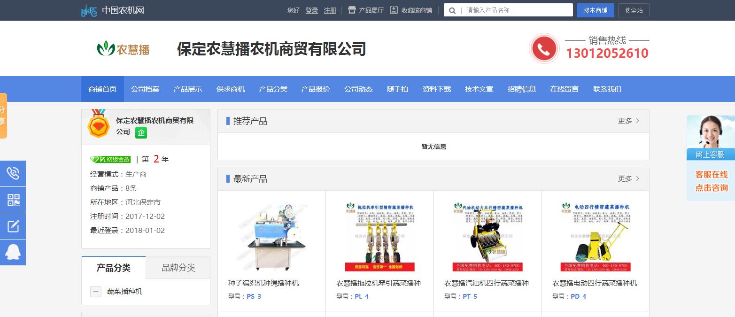The image size is (735, 317).
Task: Open 农慧播拖拉机牵引蔬菜播种 product title
Action: point(379,283)
